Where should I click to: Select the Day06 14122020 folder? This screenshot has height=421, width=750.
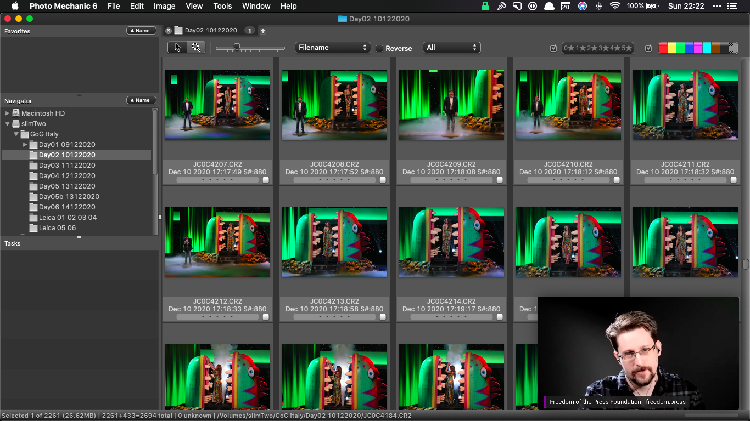67,207
